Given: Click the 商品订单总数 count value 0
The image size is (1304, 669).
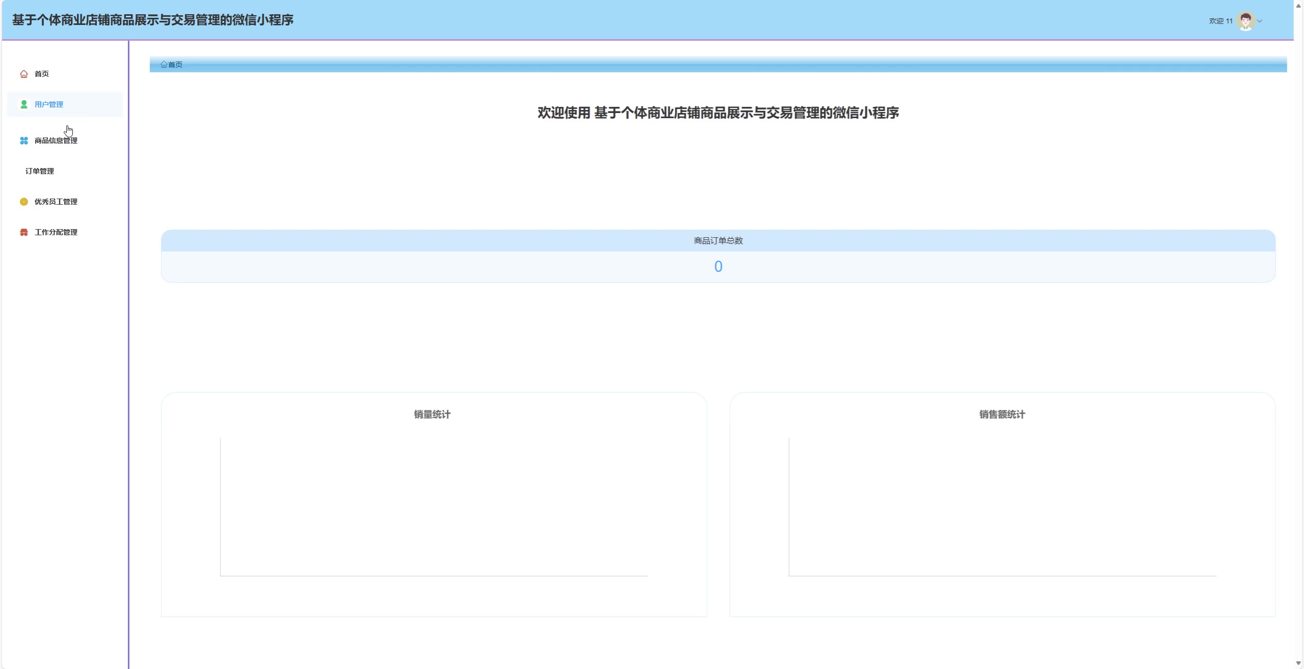Looking at the screenshot, I should (x=718, y=266).
